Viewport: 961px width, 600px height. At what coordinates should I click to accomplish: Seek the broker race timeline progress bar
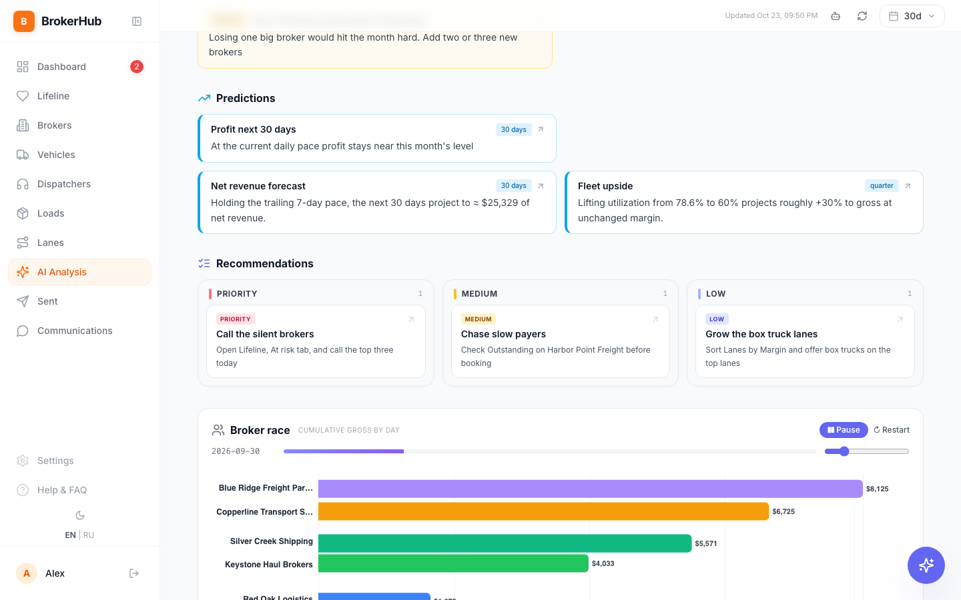(550, 451)
